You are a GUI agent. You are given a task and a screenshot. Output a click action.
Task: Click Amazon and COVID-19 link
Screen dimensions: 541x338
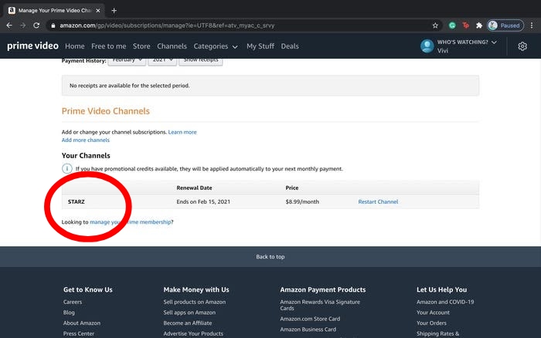click(445, 302)
